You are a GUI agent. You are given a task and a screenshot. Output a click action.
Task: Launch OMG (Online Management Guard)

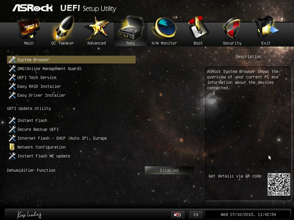click(x=49, y=68)
